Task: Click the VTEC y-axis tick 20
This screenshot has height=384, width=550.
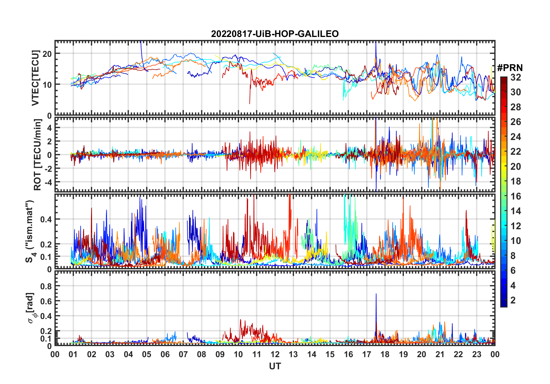Action: click(x=47, y=54)
